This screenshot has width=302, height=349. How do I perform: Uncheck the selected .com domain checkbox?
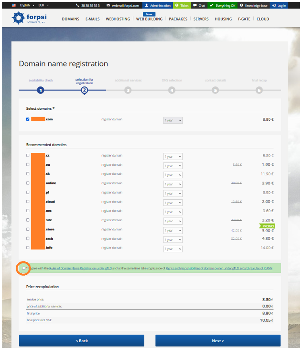click(x=28, y=119)
